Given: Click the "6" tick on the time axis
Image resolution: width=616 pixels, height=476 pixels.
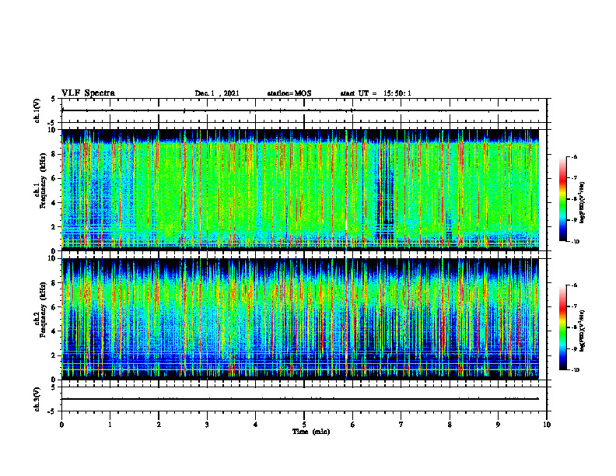Looking at the screenshot, I should point(353,425).
